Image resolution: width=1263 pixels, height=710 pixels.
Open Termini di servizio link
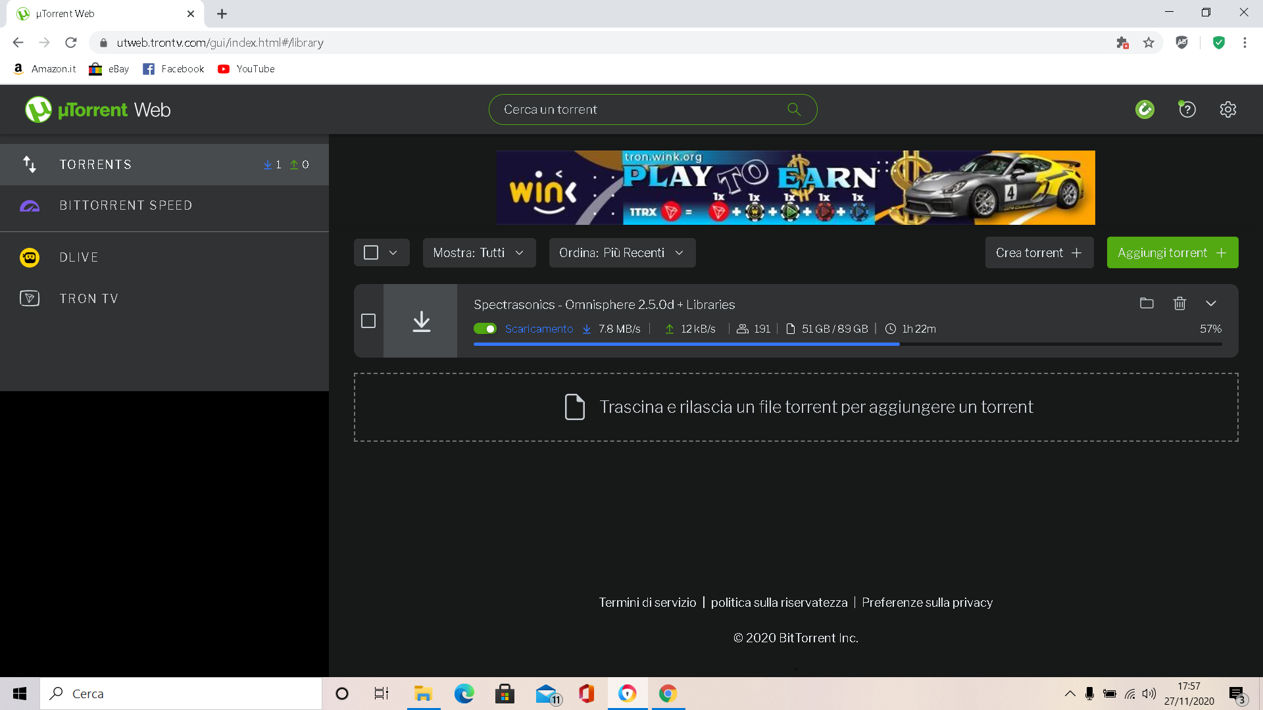(x=647, y=602)
